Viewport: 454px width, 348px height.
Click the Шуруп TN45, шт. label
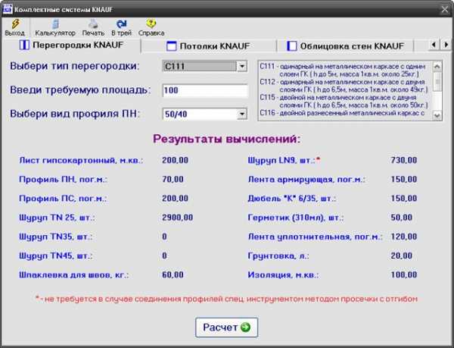click(x=56, y=256)
